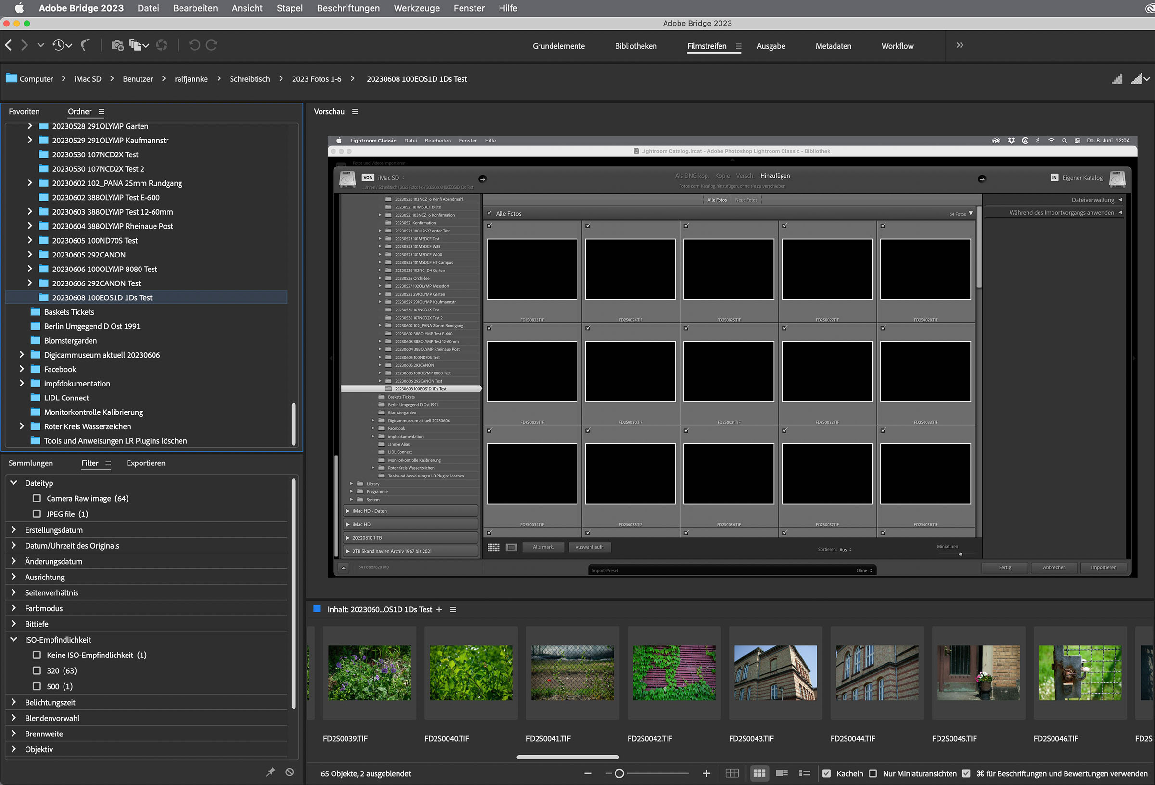The image size is (1155, 785).
Task: Pin the filter with pushpin icon
Action: click(270, 772)
